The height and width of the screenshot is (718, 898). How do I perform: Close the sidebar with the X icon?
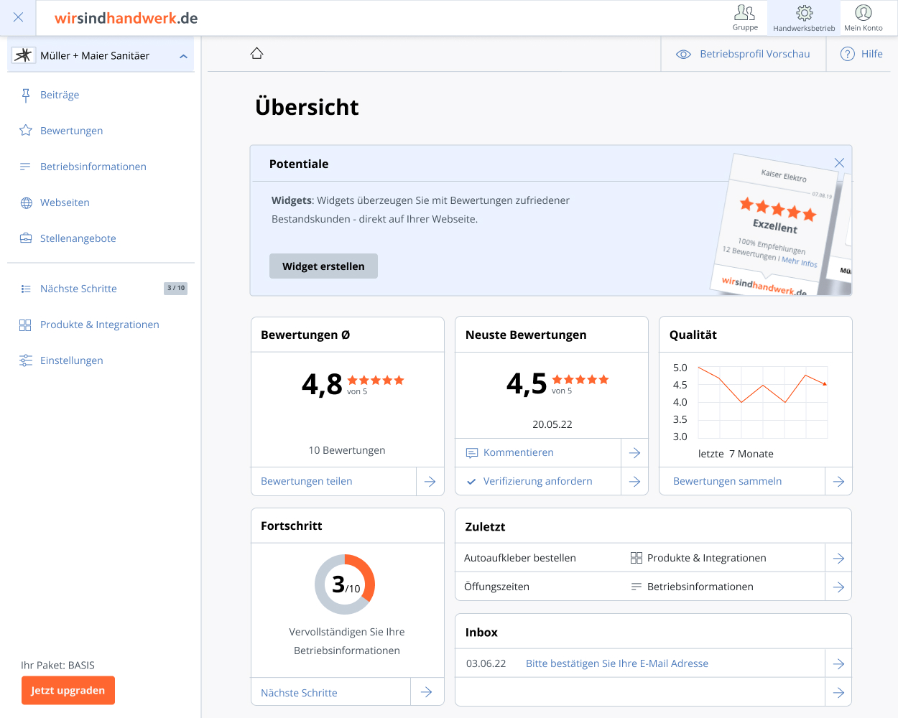coord(18,17)
